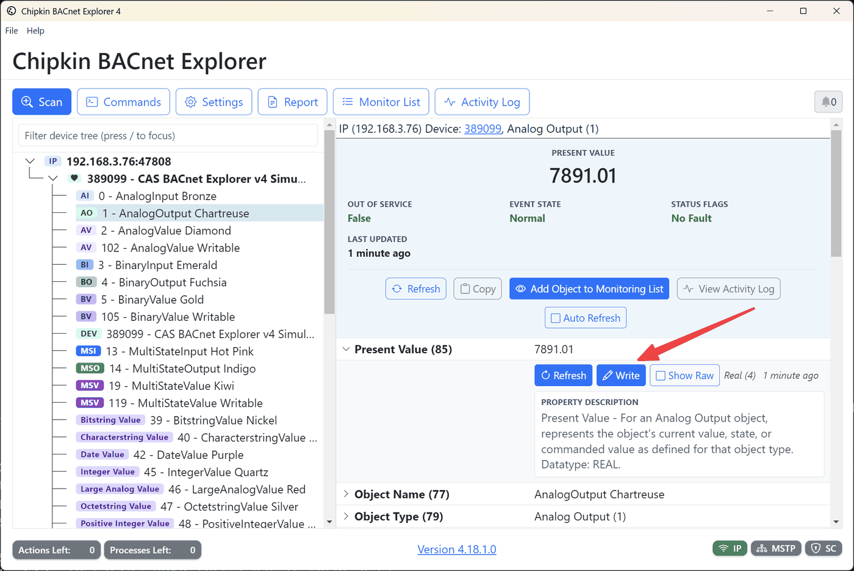Refresh the Present Value property
Image resolution: width=854 pixels, height=571 pixels.
564,375
